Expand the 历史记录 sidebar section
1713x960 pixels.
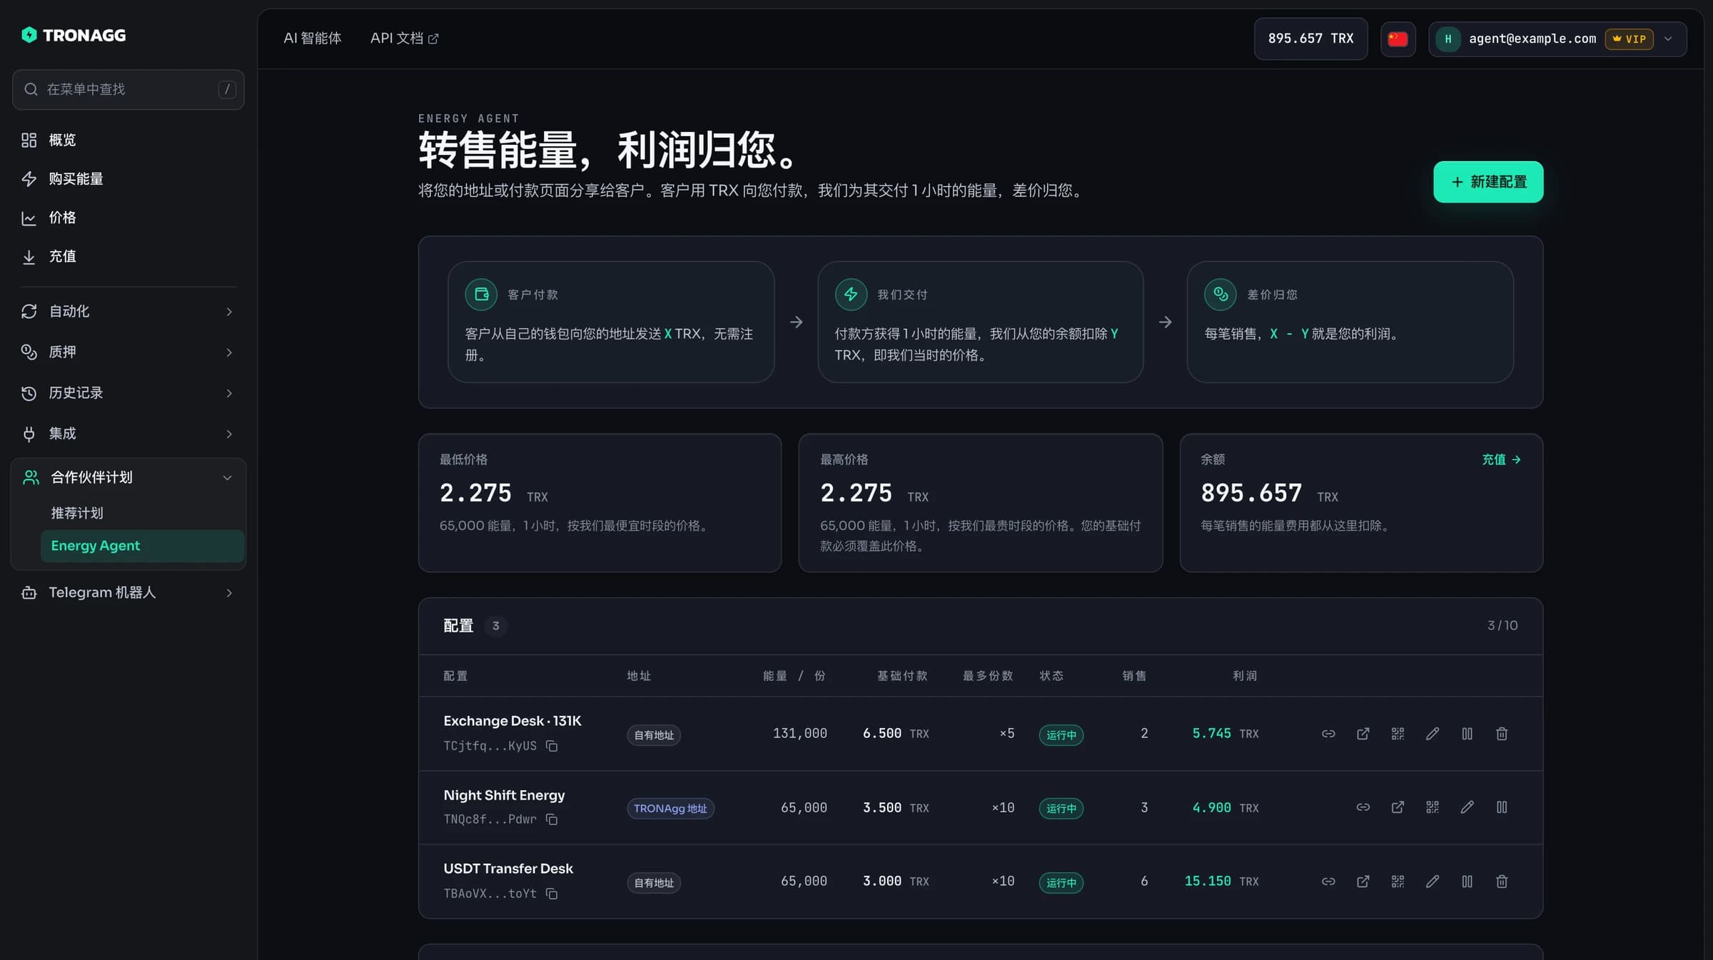click(x=128, y=393)
